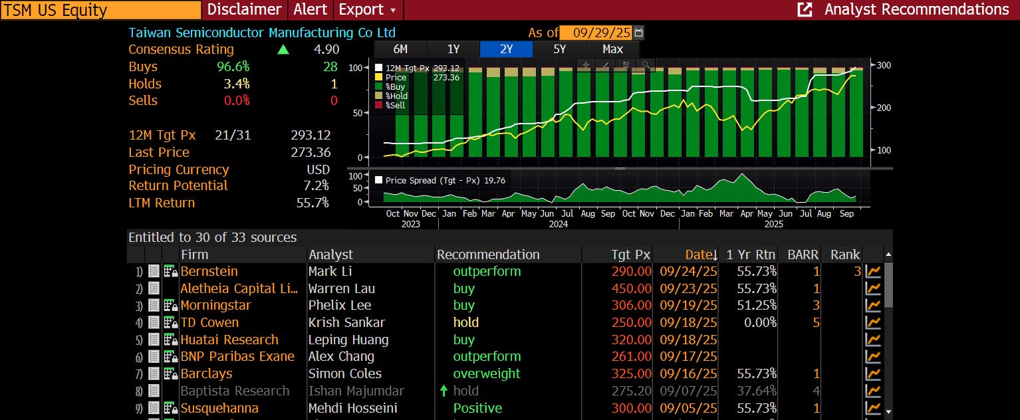Sort the table by the Date column
This screenshot has height=420, width=1020.
tap(701, 255)
